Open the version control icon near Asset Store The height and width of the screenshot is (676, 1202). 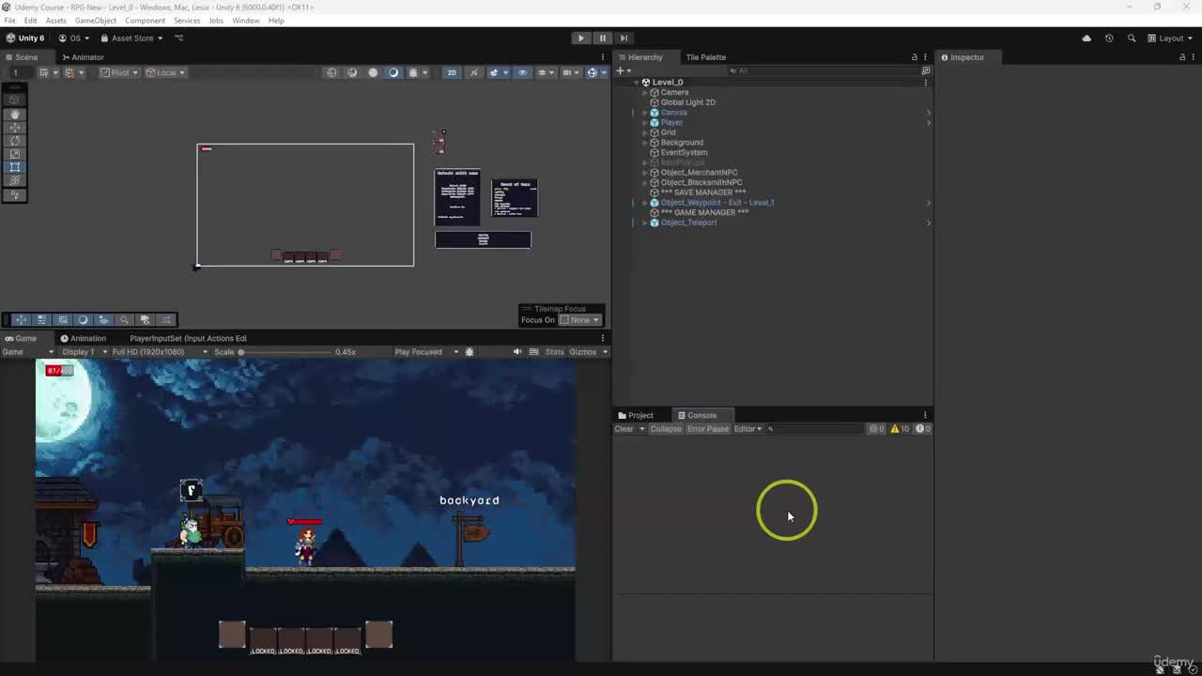(179, 38)
